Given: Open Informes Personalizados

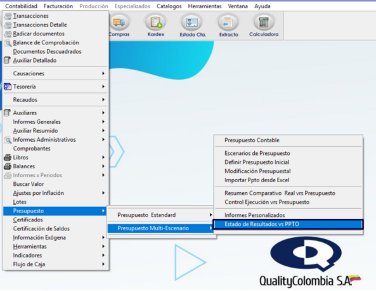Looking at the screenshot, I should 288,215.
